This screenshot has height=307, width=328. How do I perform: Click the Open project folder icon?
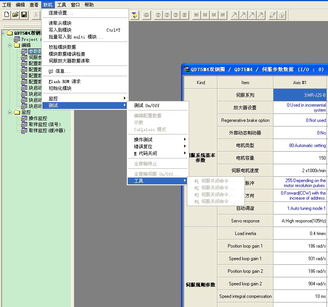[x=15, y=15]
